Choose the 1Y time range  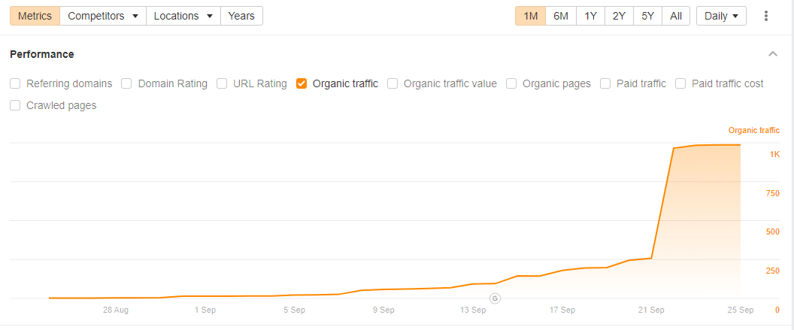pyautogui.click(x=590, y=16)
